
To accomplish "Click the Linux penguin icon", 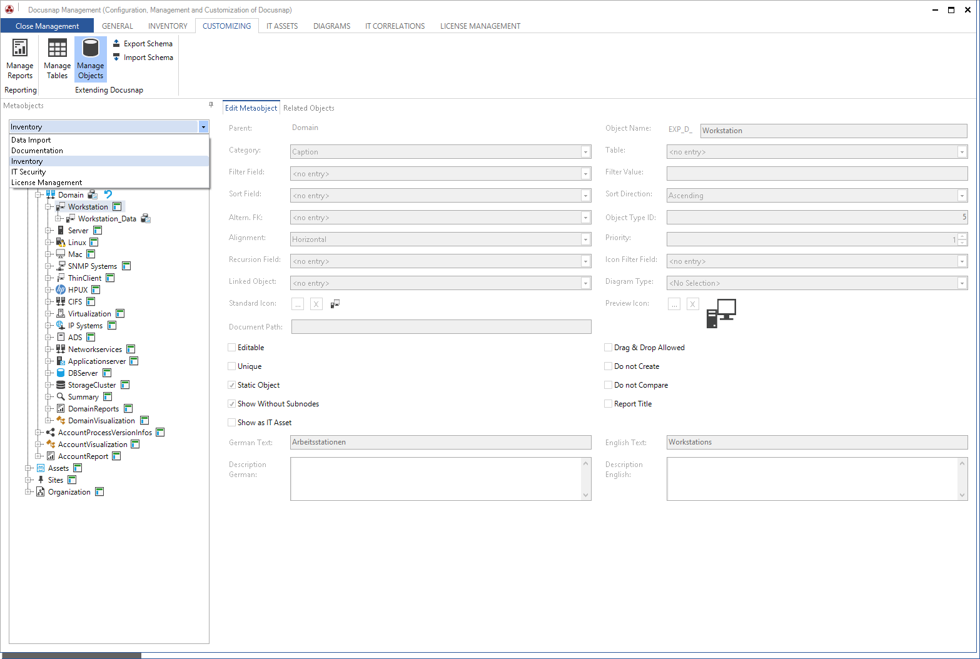I will [x=61, y=242].
